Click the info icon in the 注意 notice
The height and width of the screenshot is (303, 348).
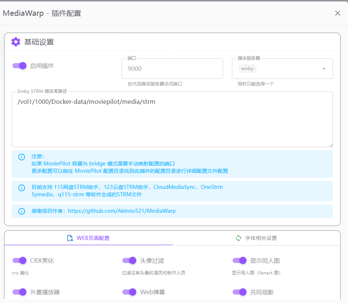click(x=22, y=157)
